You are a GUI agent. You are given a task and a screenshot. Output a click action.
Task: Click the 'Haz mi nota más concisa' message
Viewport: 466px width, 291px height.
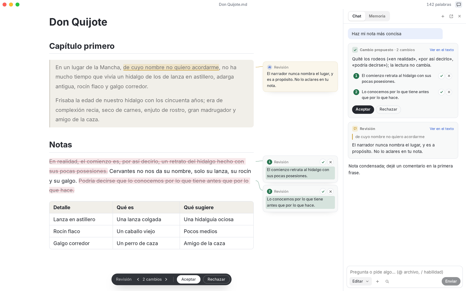[x=395, y=34]
